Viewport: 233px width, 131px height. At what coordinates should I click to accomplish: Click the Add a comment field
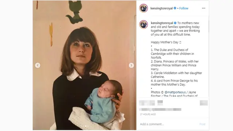pyautogui.click(x=169, y=124)
